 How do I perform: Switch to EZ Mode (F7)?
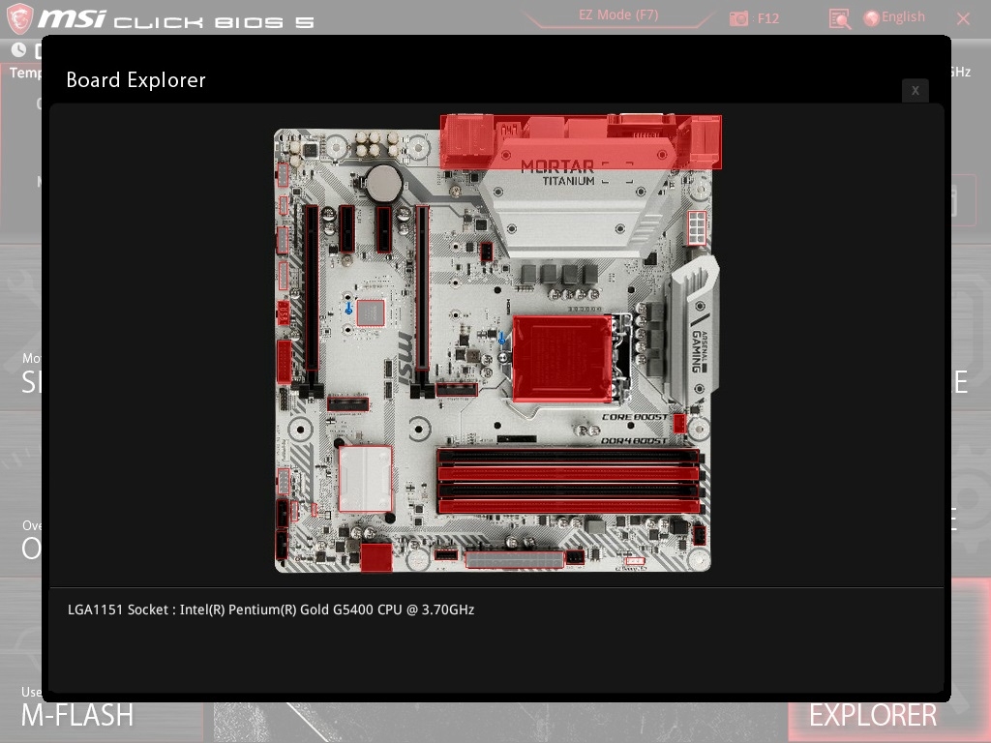[x=618, y=15]
